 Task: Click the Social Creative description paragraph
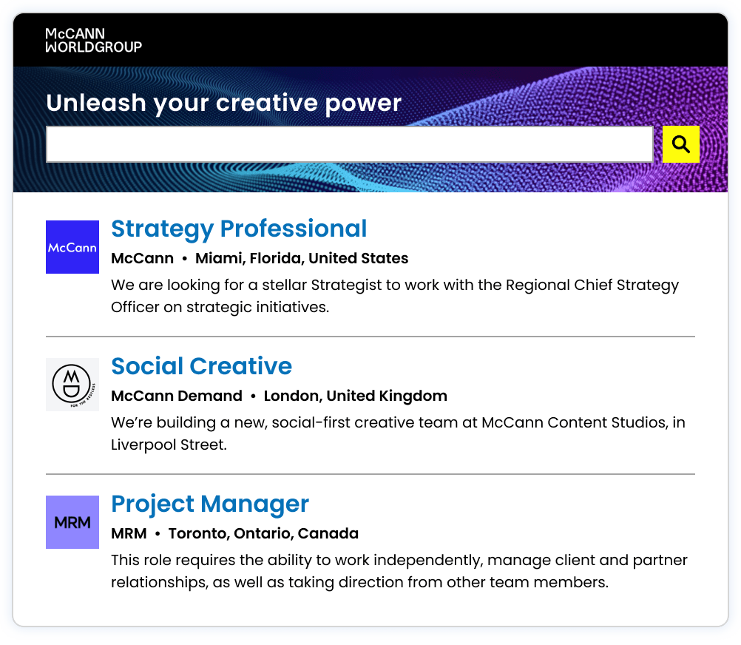(x=398, y=433)
